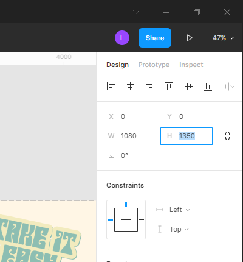Click Align vertical centers icon
The image size is (243, 262).
pyautogui.click(x=188, y=87)
